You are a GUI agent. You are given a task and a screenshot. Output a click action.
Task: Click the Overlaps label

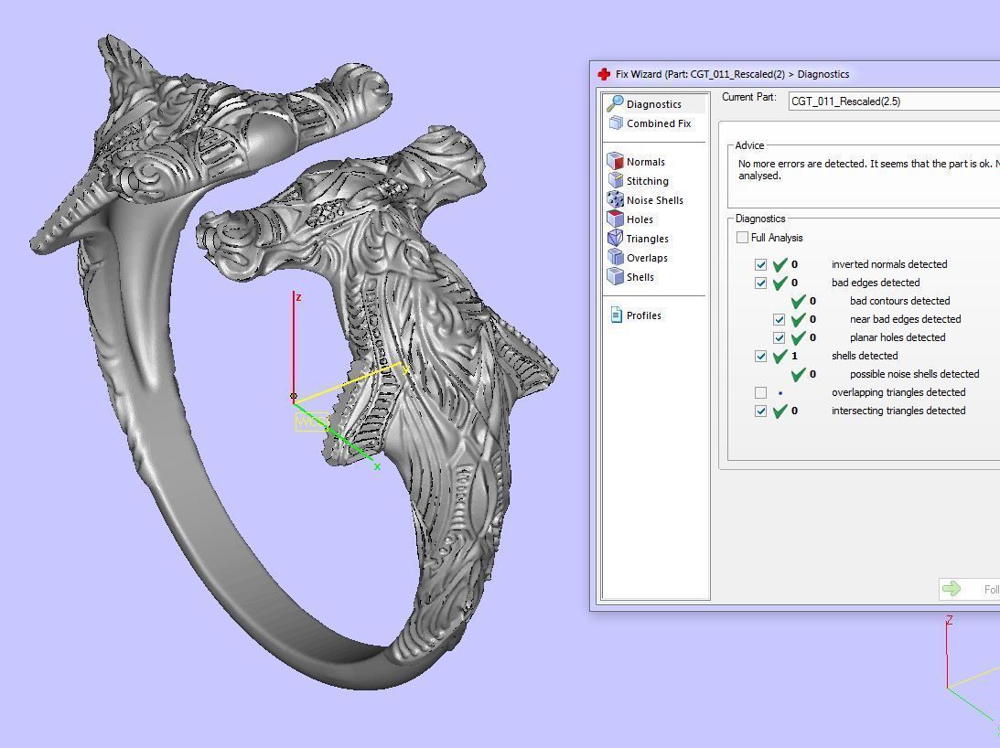point(647,258)
